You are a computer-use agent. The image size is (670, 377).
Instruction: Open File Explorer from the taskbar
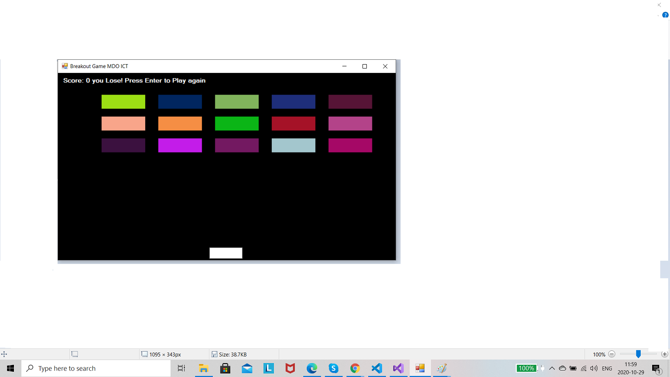point(203,368)
